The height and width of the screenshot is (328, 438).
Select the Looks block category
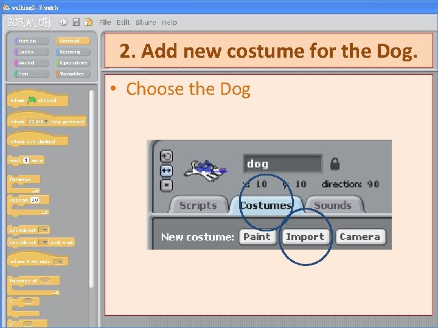pyautogui.click(x=31, y=52)
